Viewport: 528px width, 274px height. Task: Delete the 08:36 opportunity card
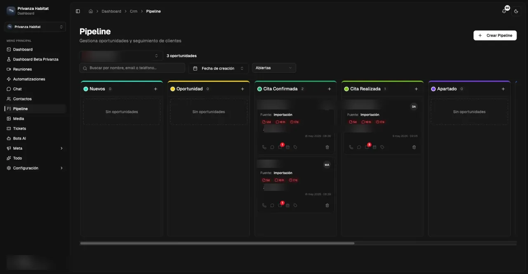tap(327, 147)
